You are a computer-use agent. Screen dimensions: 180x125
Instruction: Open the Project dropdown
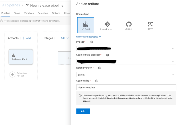[126, 49]
